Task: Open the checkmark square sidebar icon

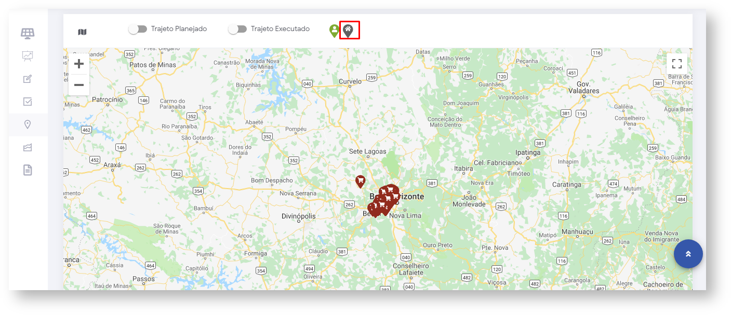Action: [x=28, y=102]
